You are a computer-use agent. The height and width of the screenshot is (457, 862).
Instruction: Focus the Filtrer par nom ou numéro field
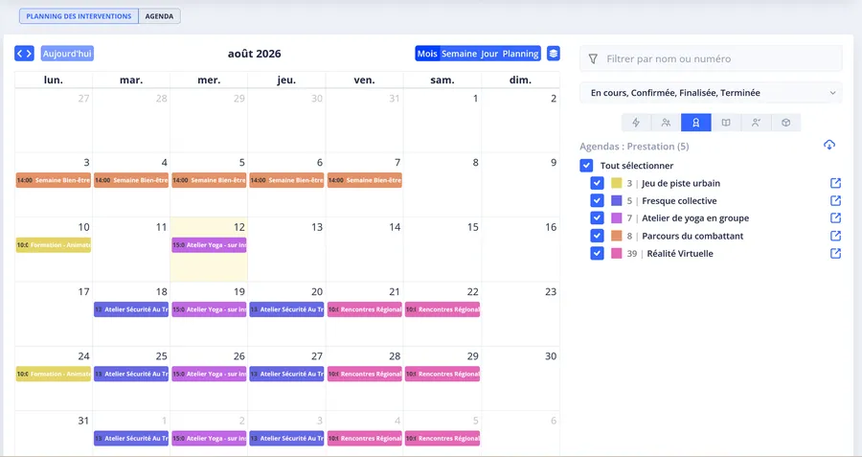711,58
